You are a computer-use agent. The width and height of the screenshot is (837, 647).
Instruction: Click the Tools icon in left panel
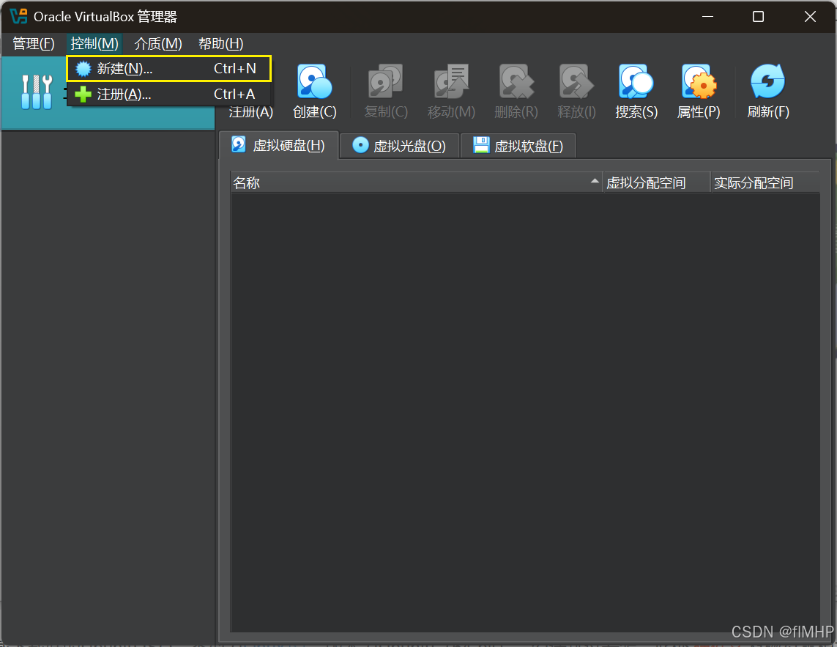click(x=37, y=92)
